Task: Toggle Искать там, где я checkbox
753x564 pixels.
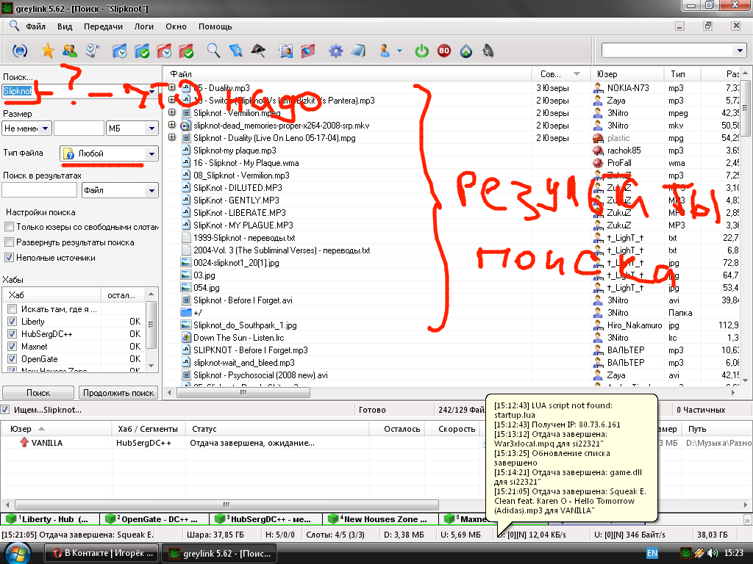Action: click(13, 309)
